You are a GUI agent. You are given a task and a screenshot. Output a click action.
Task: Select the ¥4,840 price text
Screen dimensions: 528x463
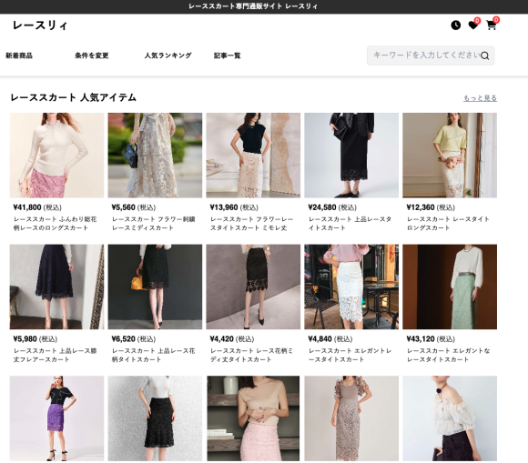point(320,339)
